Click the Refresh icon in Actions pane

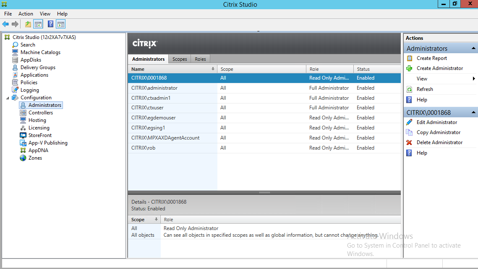click(x=410, y=89)
